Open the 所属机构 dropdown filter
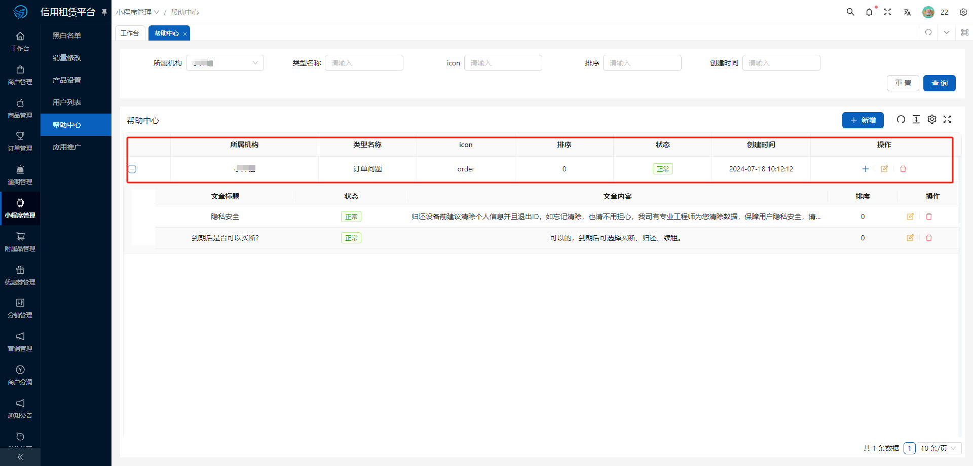The image size is (973, 466). pos(225,63)
